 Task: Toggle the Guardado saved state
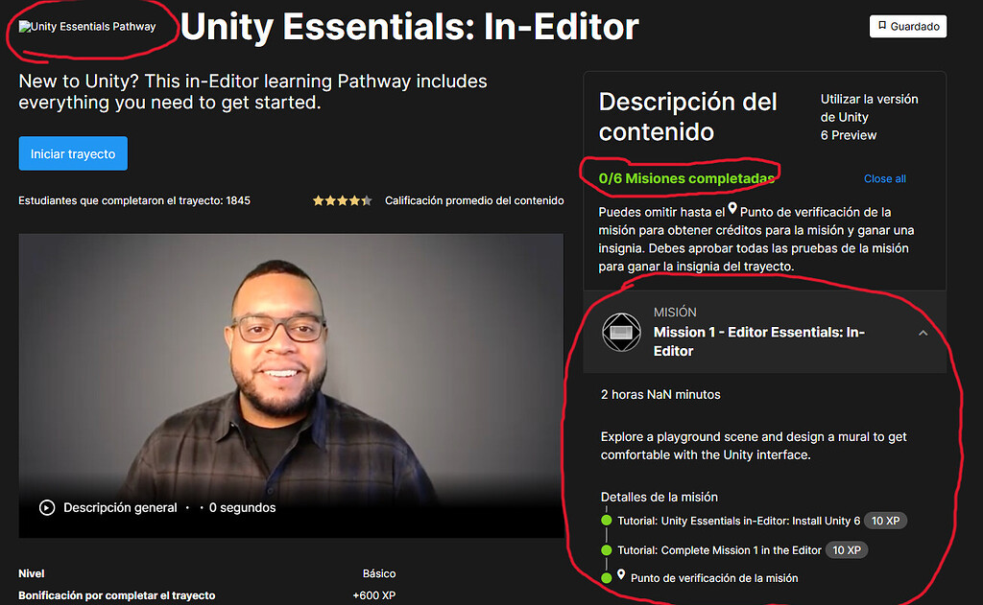907,26
